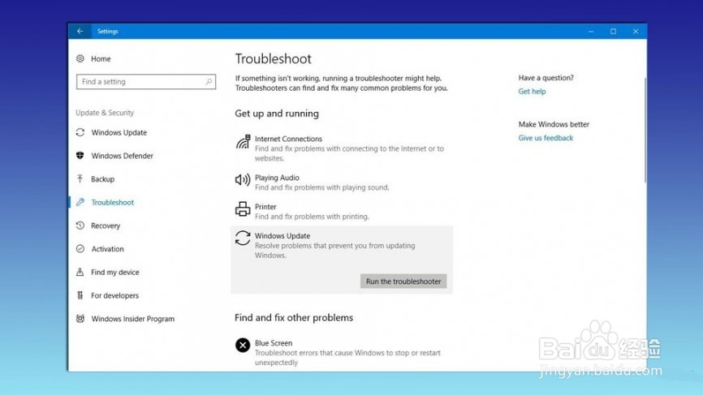Open the Get help link
The height and width of the screenshot is (395, 703).
click(532, 92)
